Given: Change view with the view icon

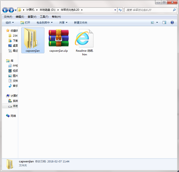Looking at the screenshot, I should (153, 23).
